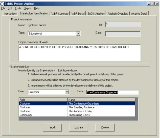Open the File menu
160x138 pixels.
3,8
